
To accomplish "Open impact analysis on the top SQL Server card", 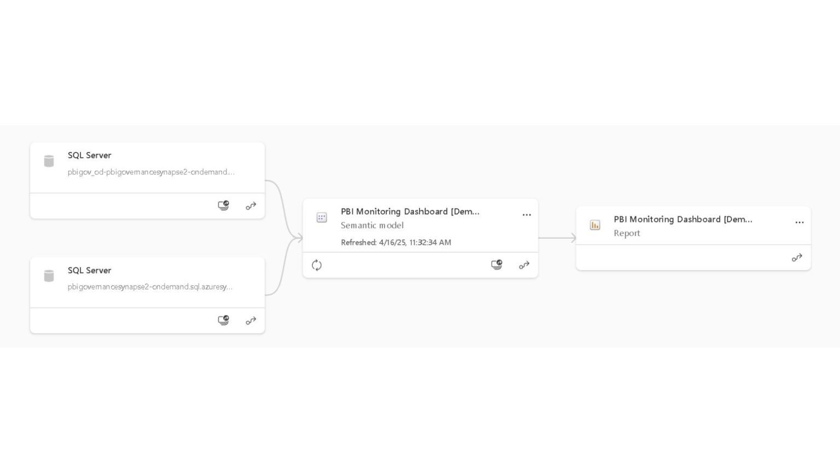I will [x=223, y=205].
